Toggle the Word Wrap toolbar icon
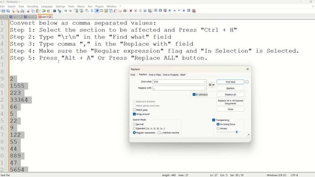Image resolution: width=315 pixels, height=177 pixels. (x=87, y=11)
